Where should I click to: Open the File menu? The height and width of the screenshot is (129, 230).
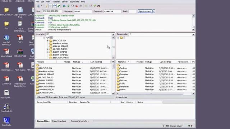click(37, 1)
